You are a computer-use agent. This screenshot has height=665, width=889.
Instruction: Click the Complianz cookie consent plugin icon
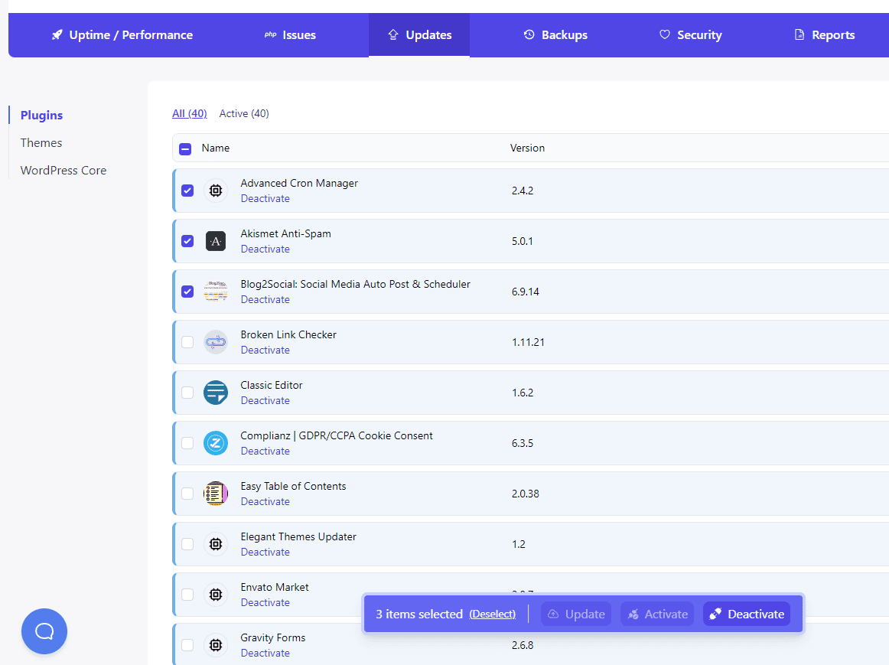tap(216, 443)
